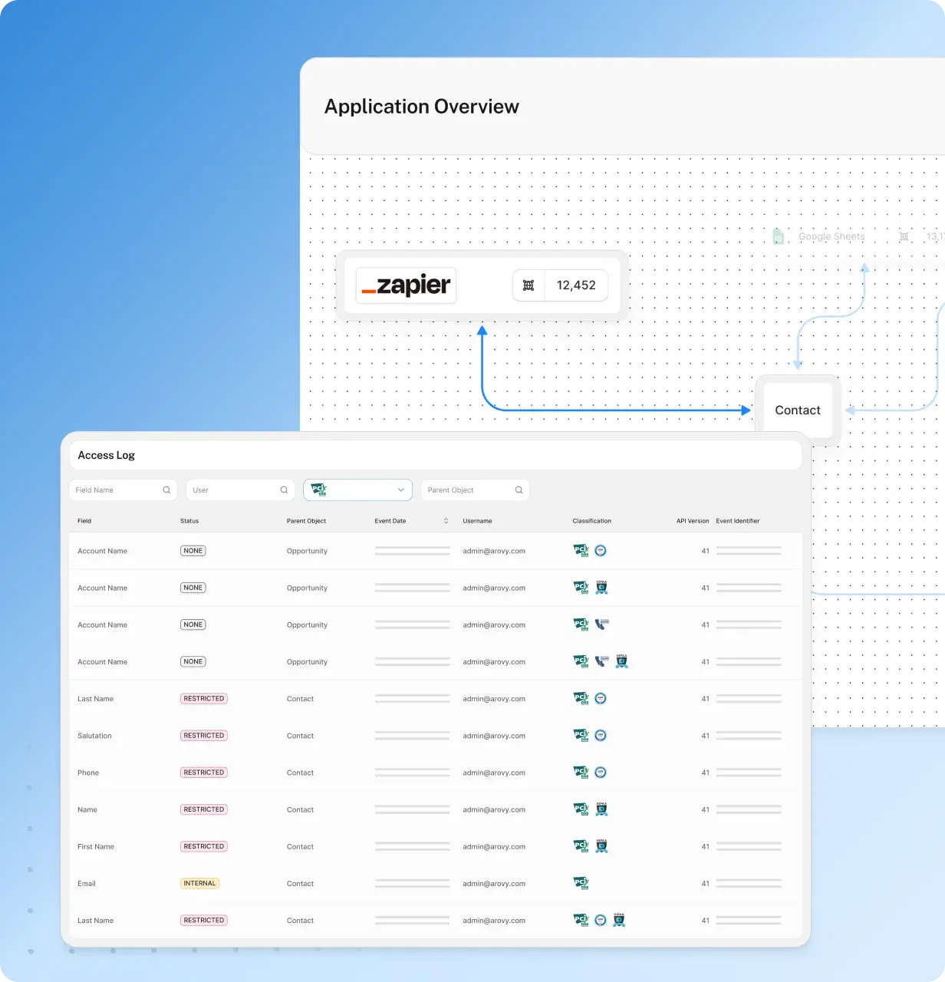Image resolution: width=945 pixels, height=982 pixels.
Task: Click the RESTRICTED badge in the First Name row
Action: [x=204, y=846]
